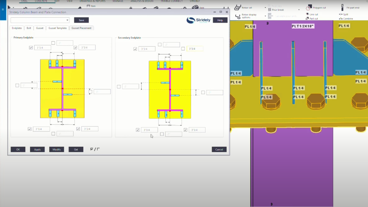Click the Apply button
This screenshot has height=207, width=368.
(x=37, y=149)
